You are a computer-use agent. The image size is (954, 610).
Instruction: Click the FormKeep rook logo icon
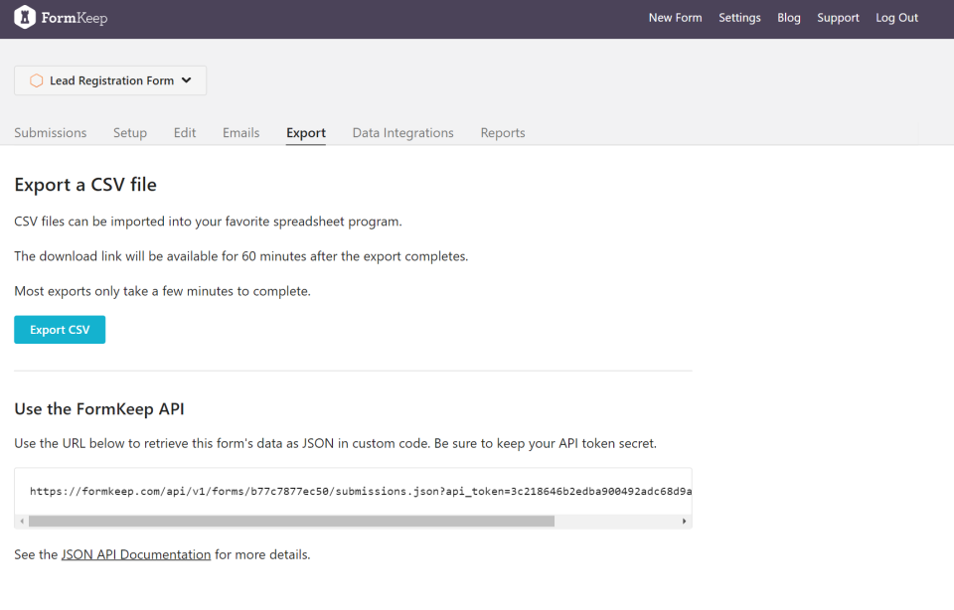24,18
